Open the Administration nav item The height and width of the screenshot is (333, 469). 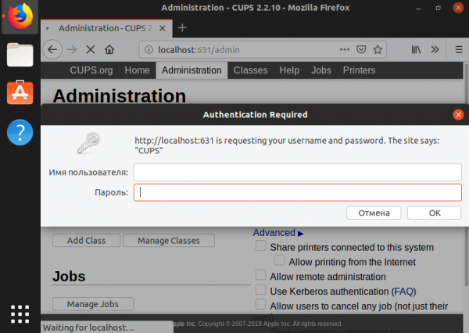192,70
